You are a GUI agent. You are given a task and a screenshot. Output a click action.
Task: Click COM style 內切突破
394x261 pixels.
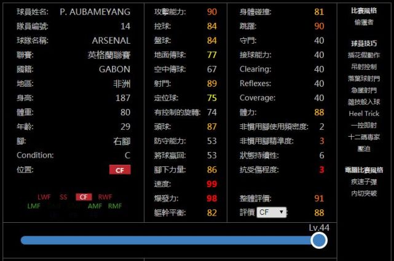coord(364,193)
